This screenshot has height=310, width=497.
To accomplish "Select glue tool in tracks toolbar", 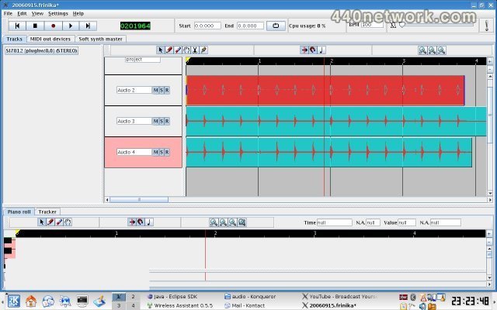I will point(203,50).
